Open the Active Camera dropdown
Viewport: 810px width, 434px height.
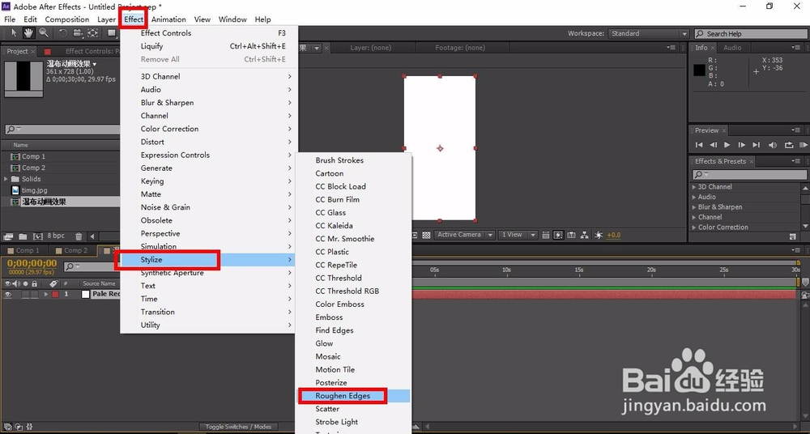pyautogui.click(x=464, y=235)
